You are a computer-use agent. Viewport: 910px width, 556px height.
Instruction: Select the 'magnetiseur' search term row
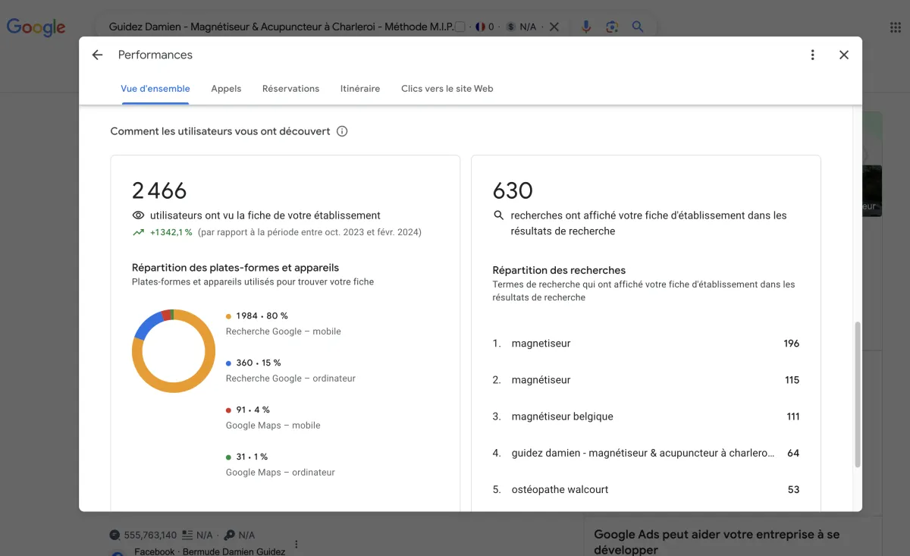pos(646,344)
